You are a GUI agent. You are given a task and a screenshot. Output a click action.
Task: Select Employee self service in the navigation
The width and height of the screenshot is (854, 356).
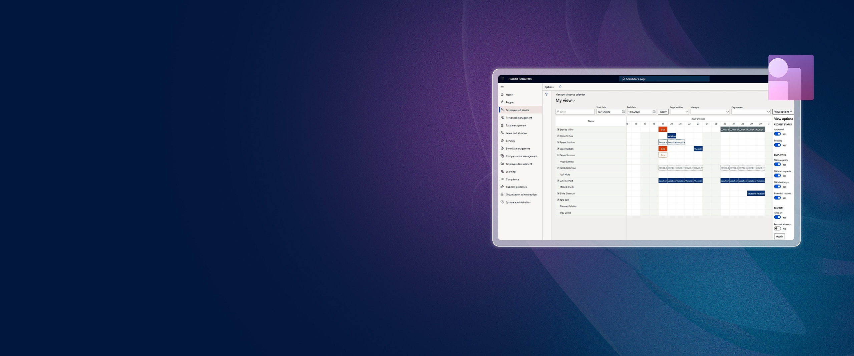[517, 110]
